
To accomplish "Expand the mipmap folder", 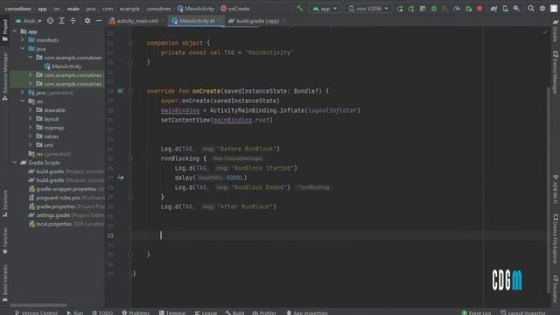I will 31,128.
